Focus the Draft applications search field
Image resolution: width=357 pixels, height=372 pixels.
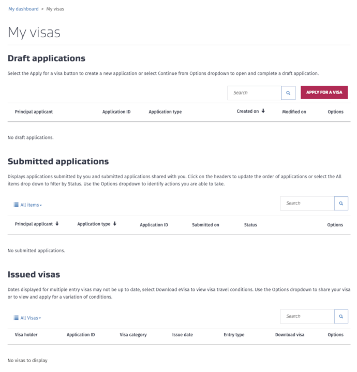click(x=254, y=93)
